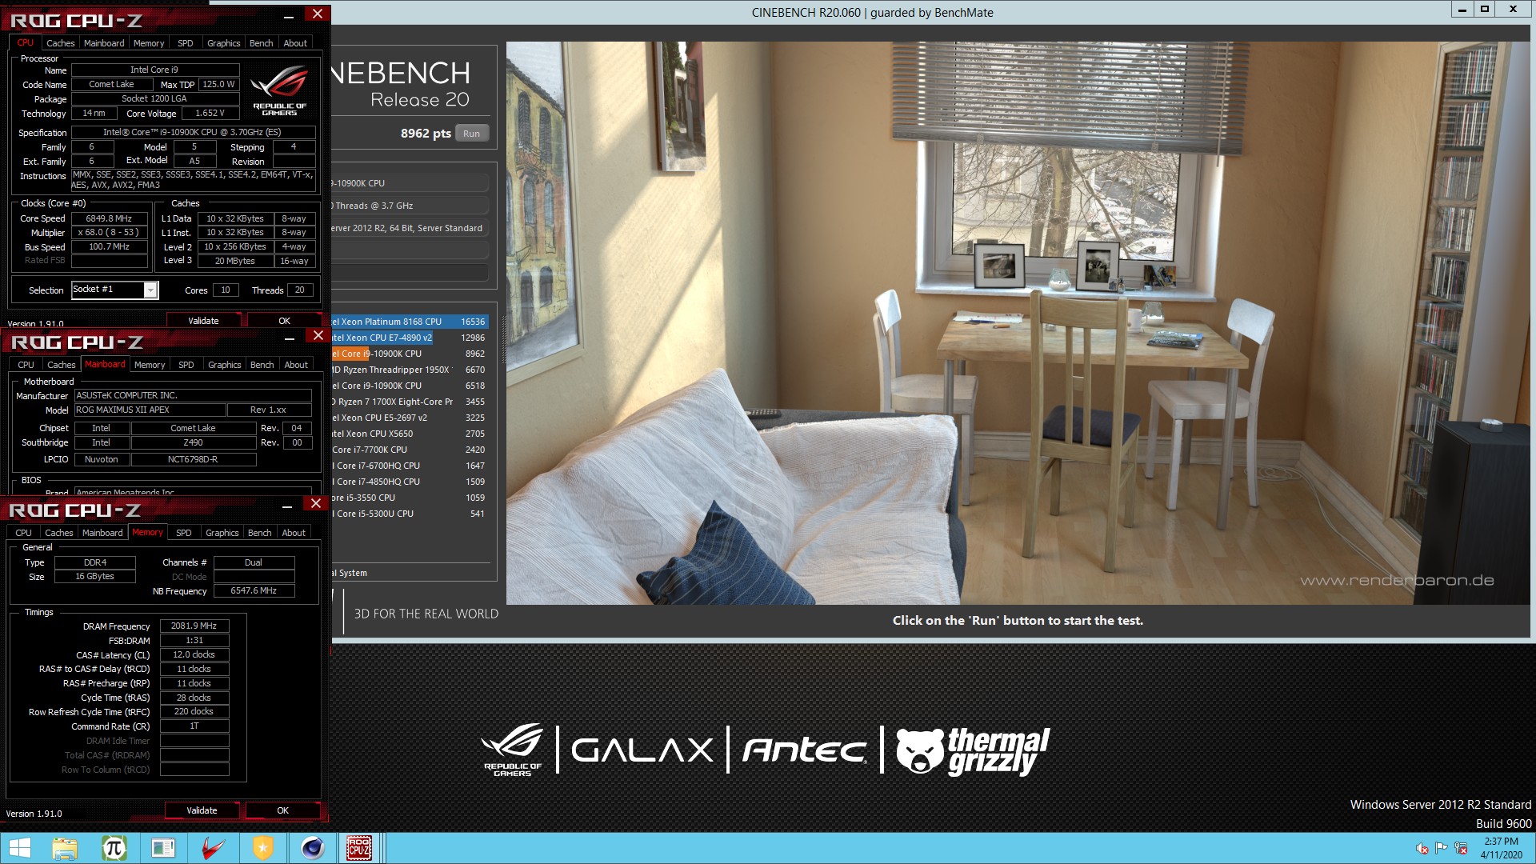This screenshot has height=864, width=1536.
Task: Click the Core Voltage value 1.652 V
Action: [x=210, y=114]
